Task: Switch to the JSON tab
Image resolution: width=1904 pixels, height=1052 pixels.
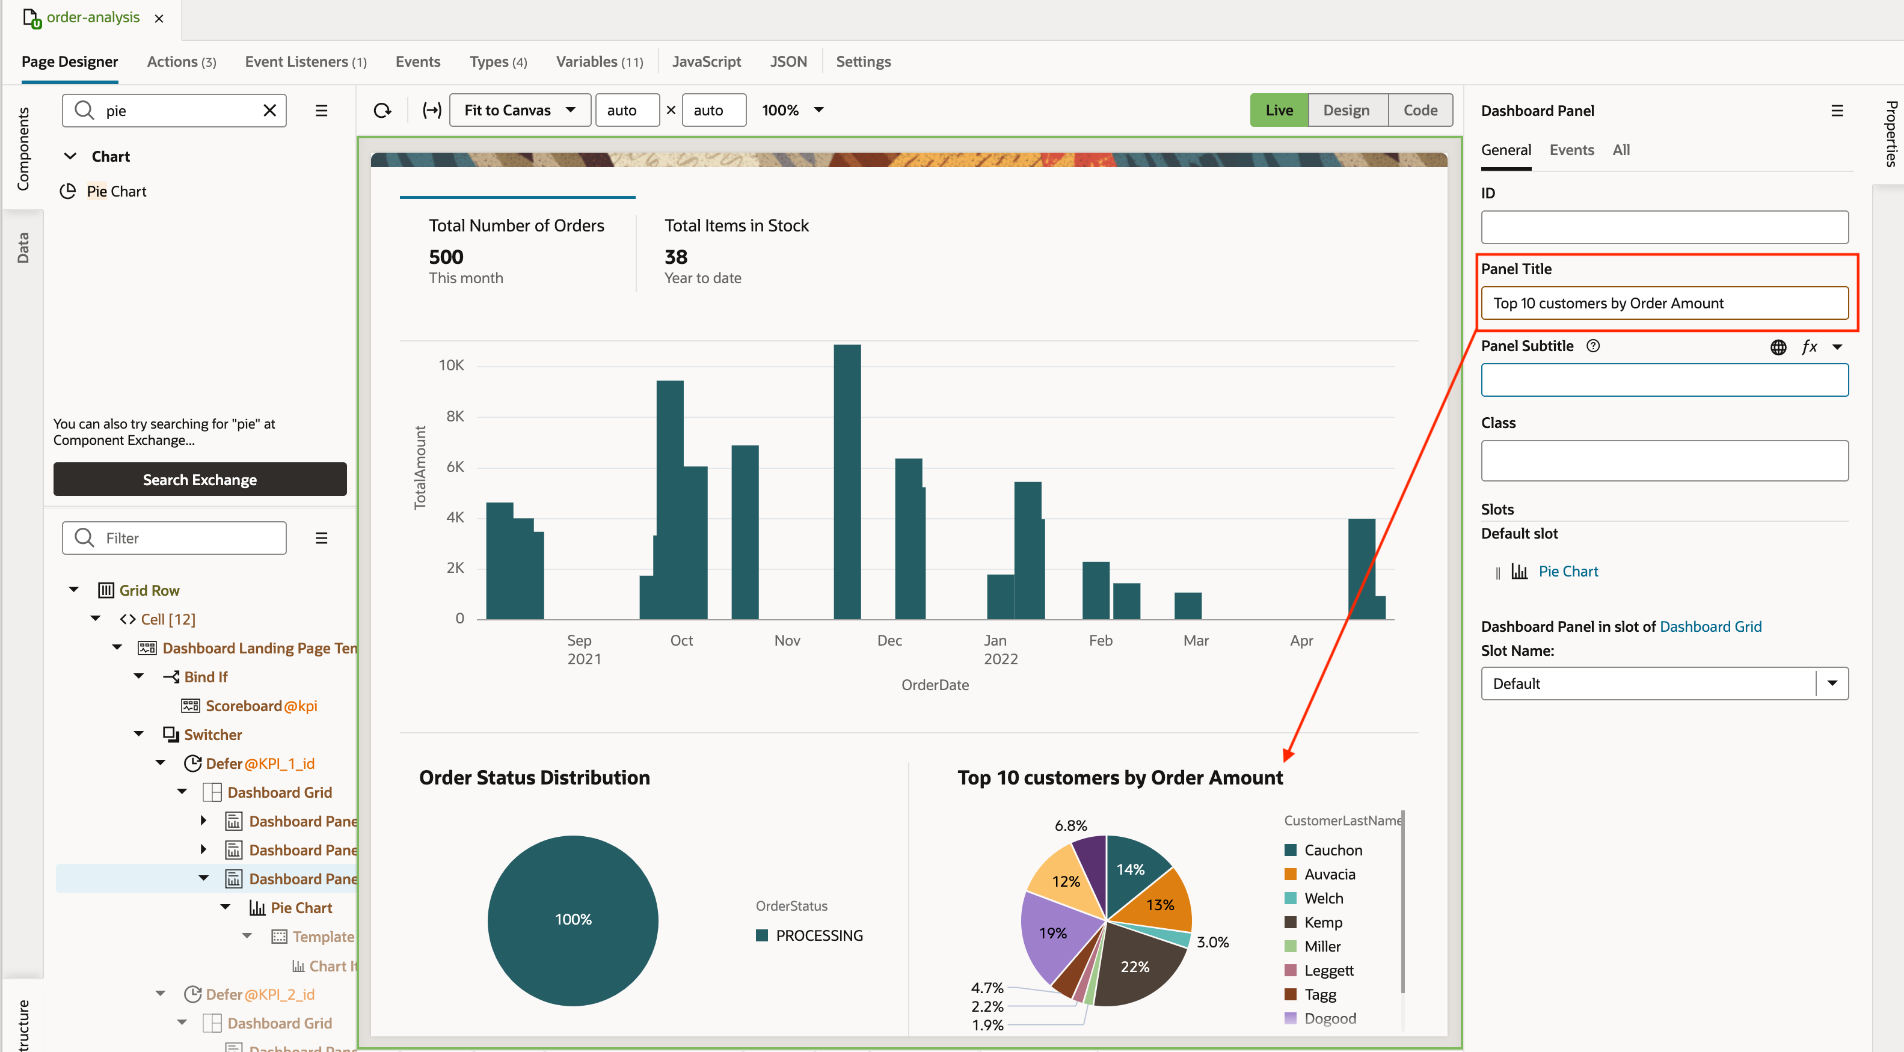Action: tap(788, 61)
